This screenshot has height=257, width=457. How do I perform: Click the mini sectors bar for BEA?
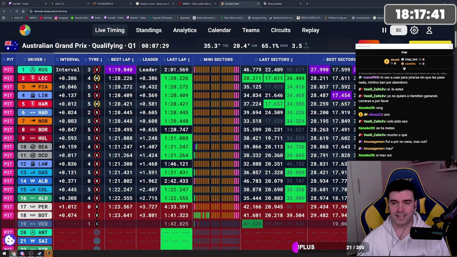216,147
